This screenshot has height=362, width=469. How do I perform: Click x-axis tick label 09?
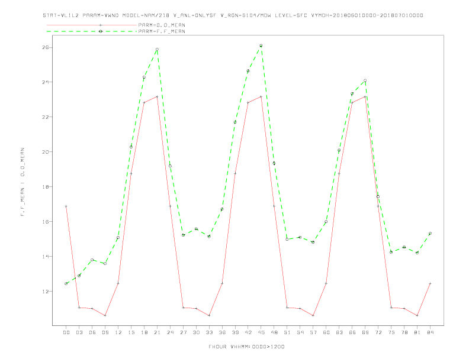click(x=105, y=332)
